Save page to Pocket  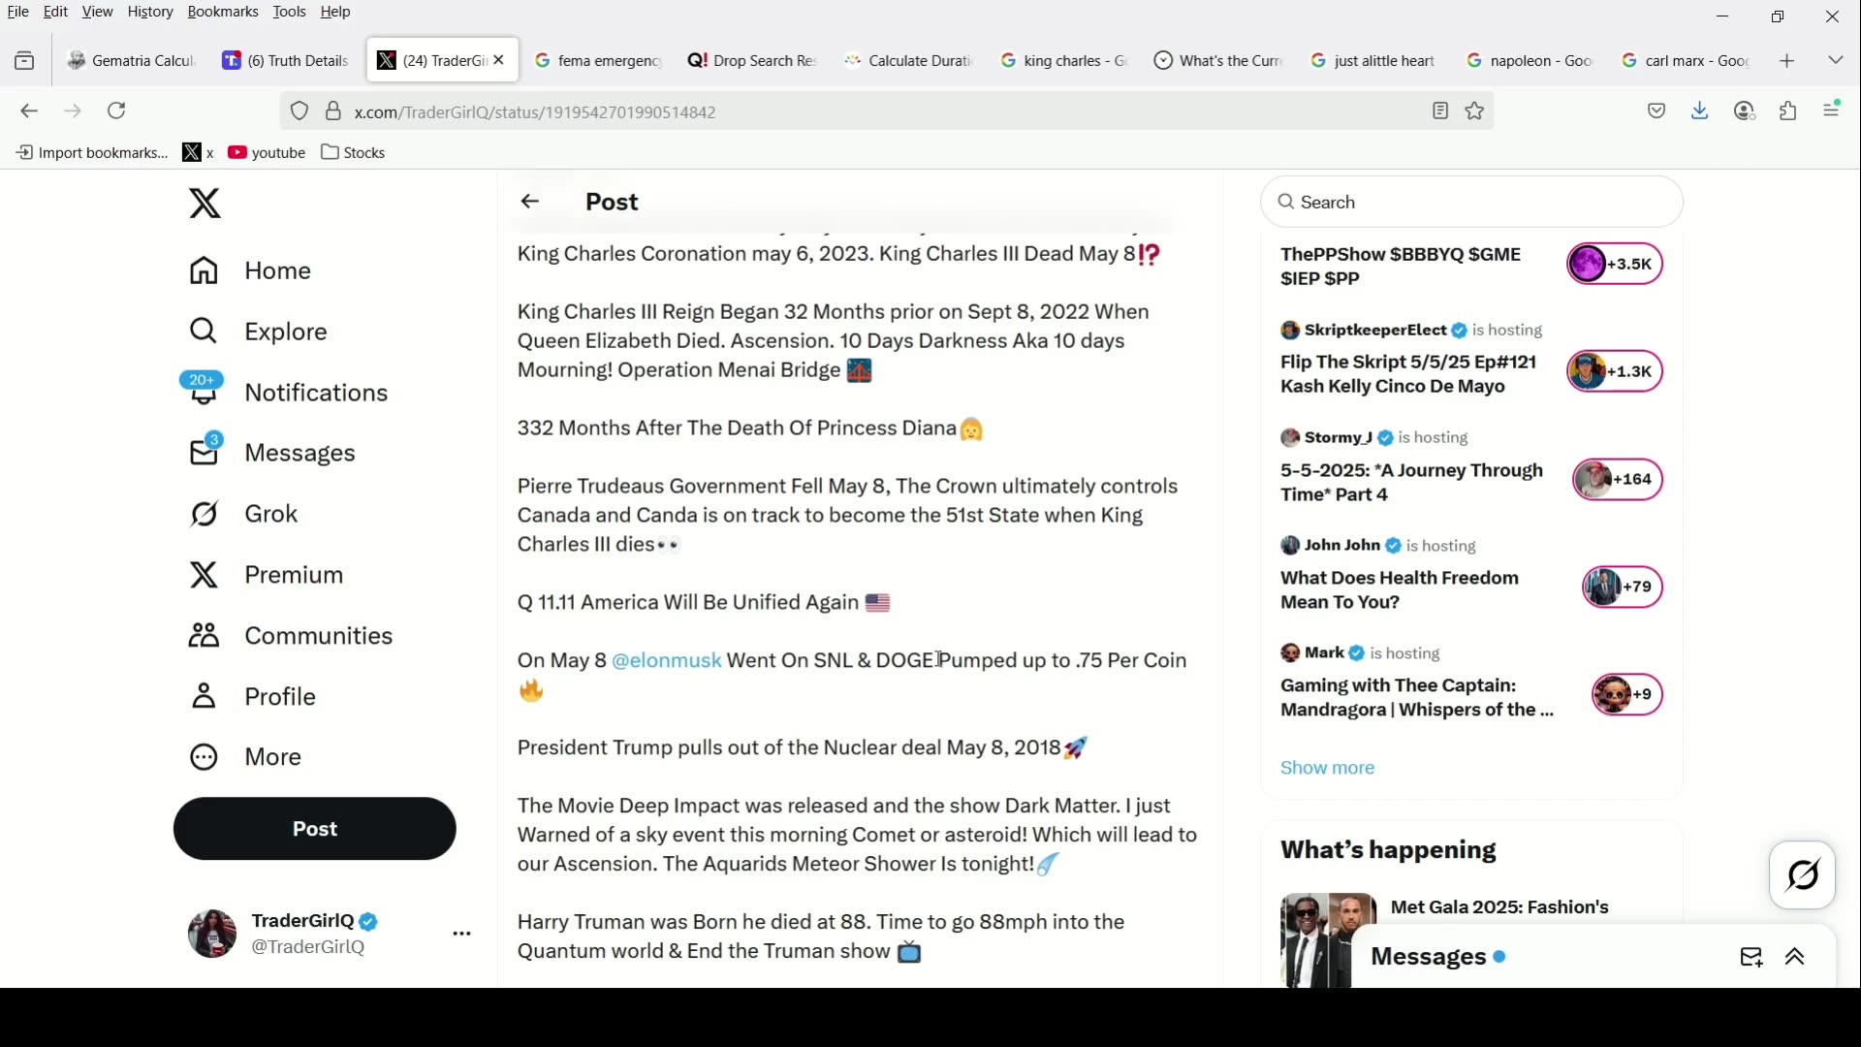pyautogui.click(x=1658, y=111)
